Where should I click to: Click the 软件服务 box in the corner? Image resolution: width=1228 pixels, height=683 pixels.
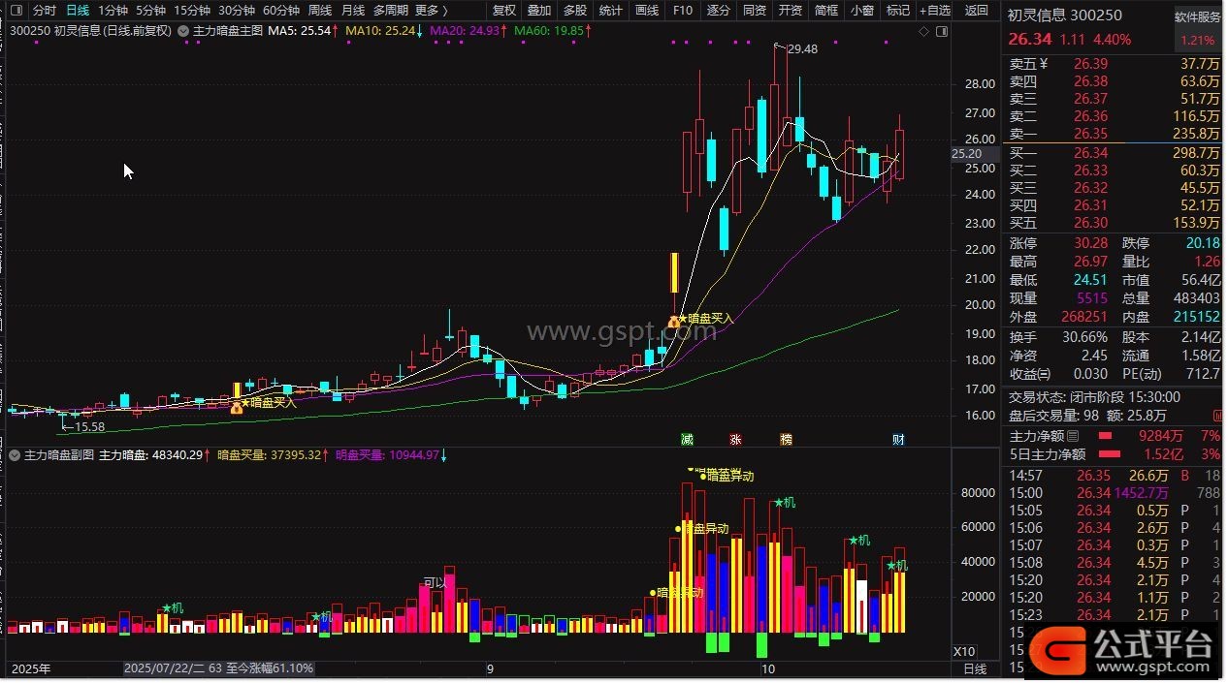(1198, 17)
